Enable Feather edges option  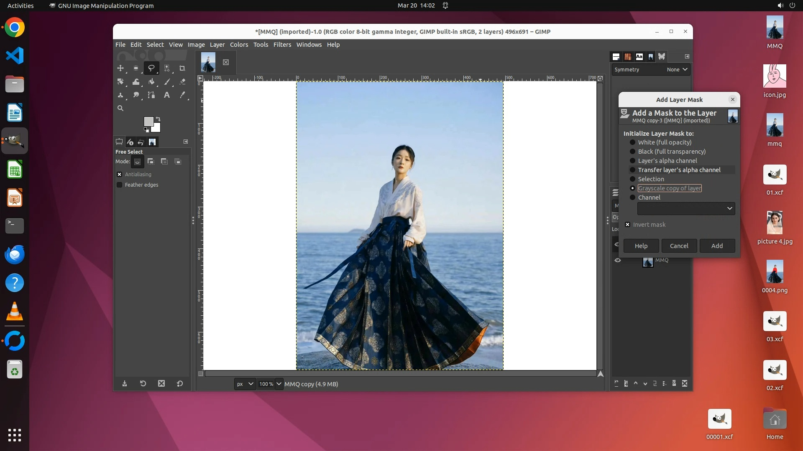click(x=120, y=185)
